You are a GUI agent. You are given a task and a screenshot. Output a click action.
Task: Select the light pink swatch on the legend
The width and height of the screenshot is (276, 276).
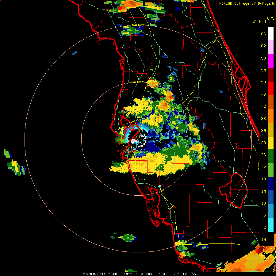(x=271, y=47)
